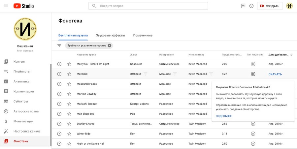Open the hamburger navigation menu

[6, 6]
